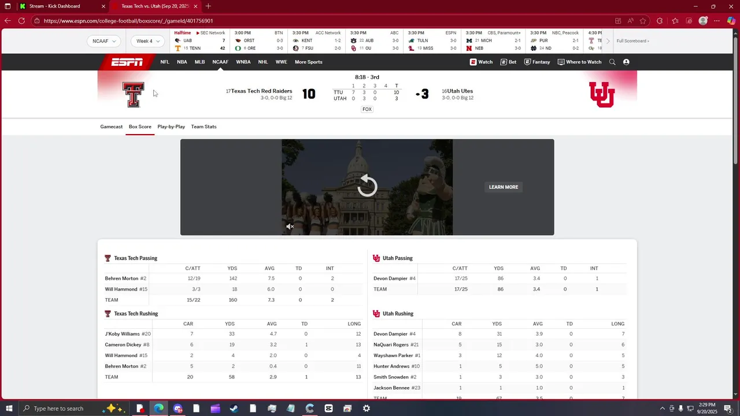
Task: Open J'Koby Williams player link
Action: click(x=122, y=334)
